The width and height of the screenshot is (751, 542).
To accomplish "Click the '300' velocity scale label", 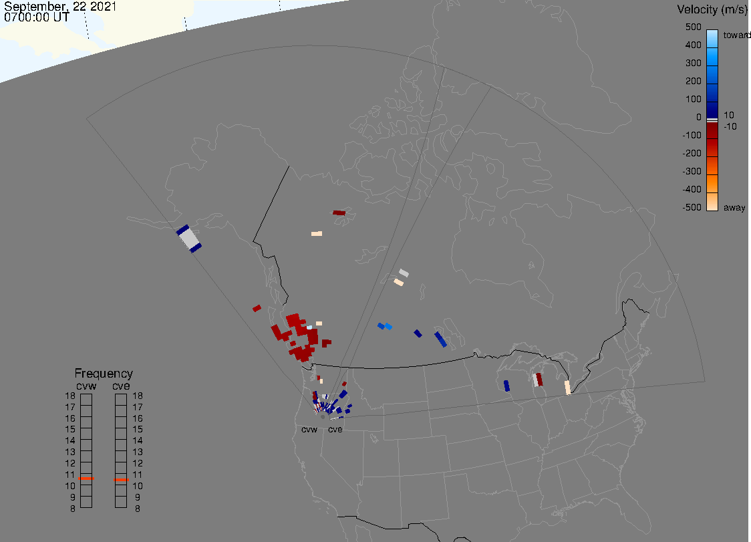I will click(693, 63).
